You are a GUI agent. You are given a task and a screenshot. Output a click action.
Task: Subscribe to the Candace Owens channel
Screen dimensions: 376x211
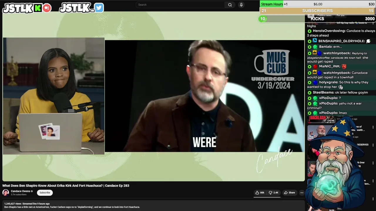45,193
